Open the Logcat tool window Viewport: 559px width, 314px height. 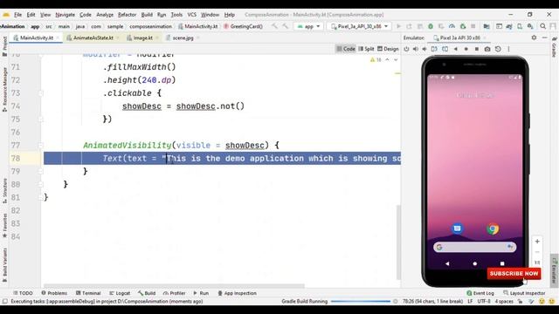[120, 293]
